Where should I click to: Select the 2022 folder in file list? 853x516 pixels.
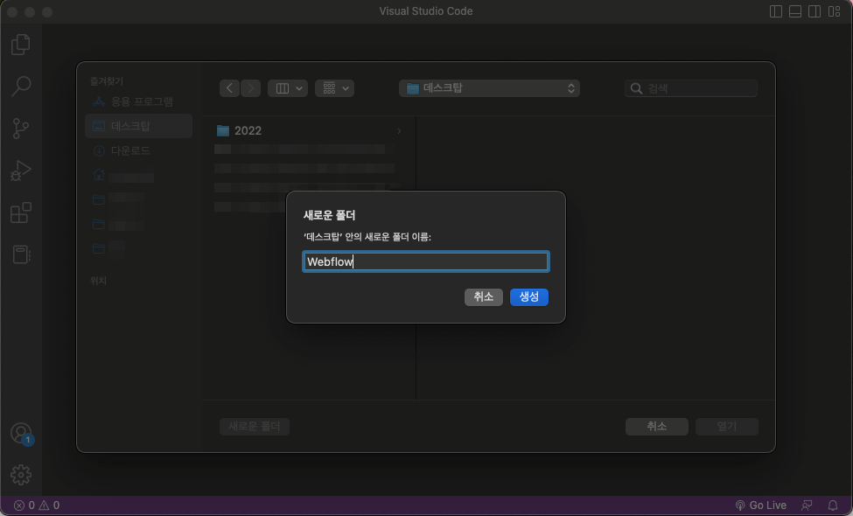[309, 130]
